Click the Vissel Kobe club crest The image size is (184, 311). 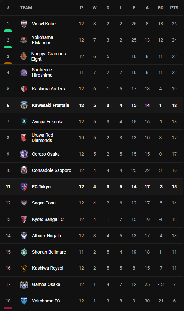(24, 24)
